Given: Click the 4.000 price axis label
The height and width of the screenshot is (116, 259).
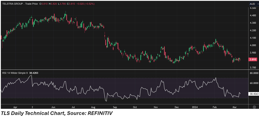Looking at the screenshot, I should click(252, 45).
